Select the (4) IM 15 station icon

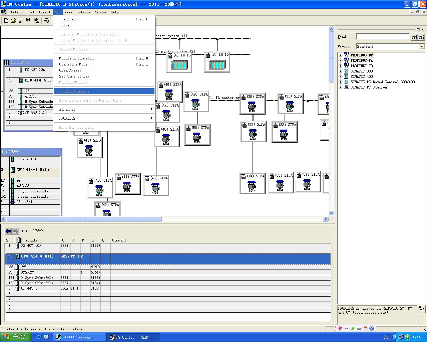tap(179, 62)
